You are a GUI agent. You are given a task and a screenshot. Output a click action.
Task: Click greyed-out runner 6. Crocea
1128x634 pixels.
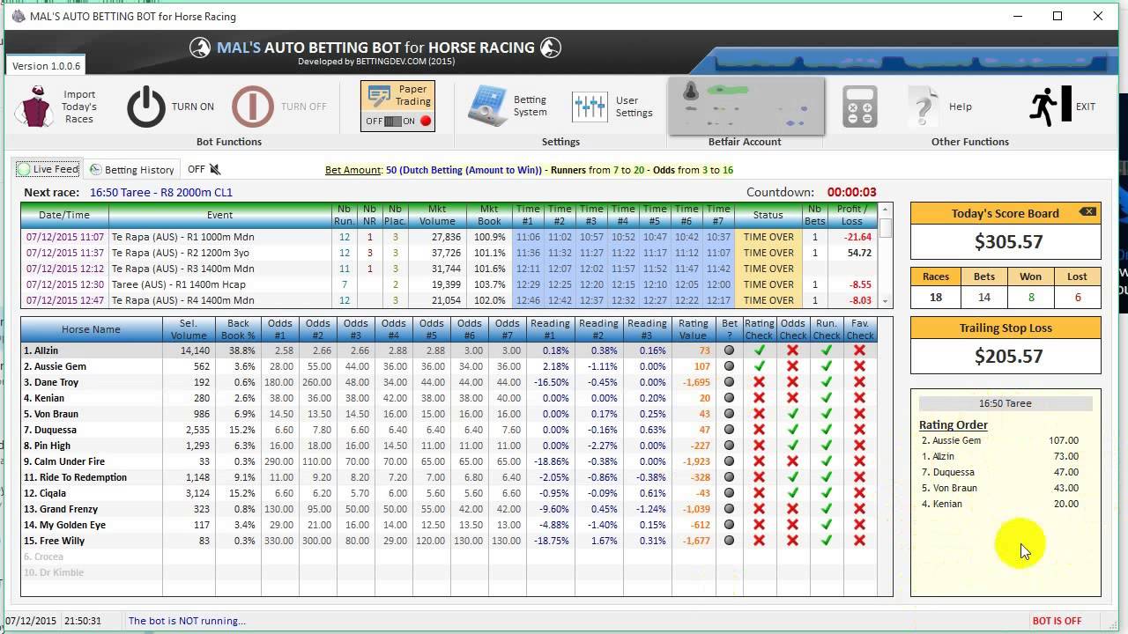(43, 557)
